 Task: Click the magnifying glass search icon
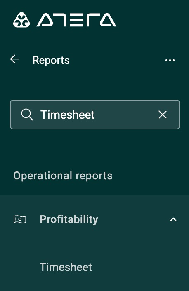coord(27,115)
